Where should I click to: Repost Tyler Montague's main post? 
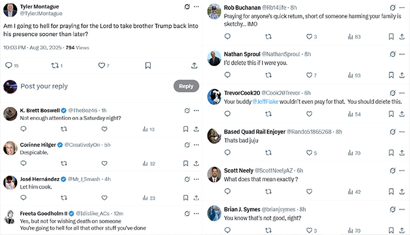(55, 66)
